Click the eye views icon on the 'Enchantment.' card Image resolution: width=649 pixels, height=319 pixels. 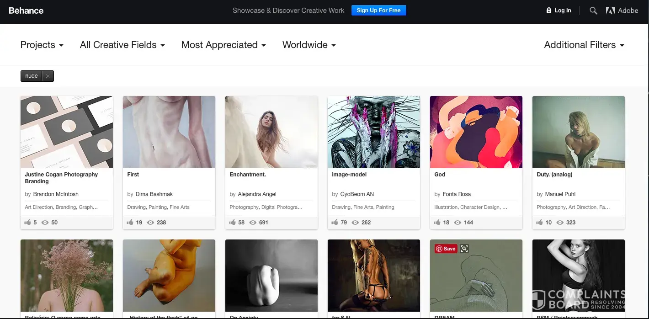point(253,223)
